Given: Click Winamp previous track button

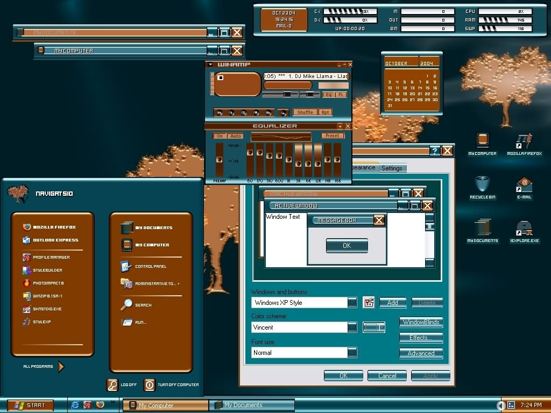Looking at the screenshot, I should 220,112.
